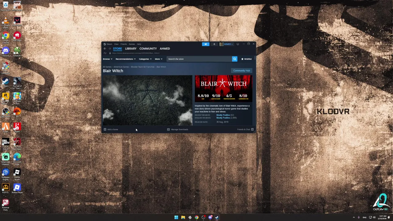Expand the Browse store dropdown
Image resolution: width=393 pixels, height=221 pixels.
(x=107, y=59)
